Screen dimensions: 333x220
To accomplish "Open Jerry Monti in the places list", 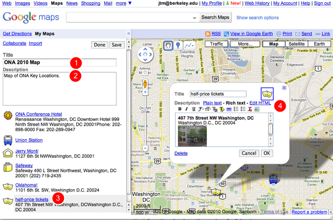I will point(27,151).
